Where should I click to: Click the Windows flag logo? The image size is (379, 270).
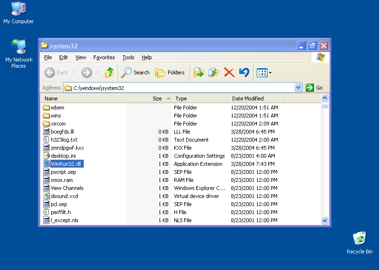point(321,57)
